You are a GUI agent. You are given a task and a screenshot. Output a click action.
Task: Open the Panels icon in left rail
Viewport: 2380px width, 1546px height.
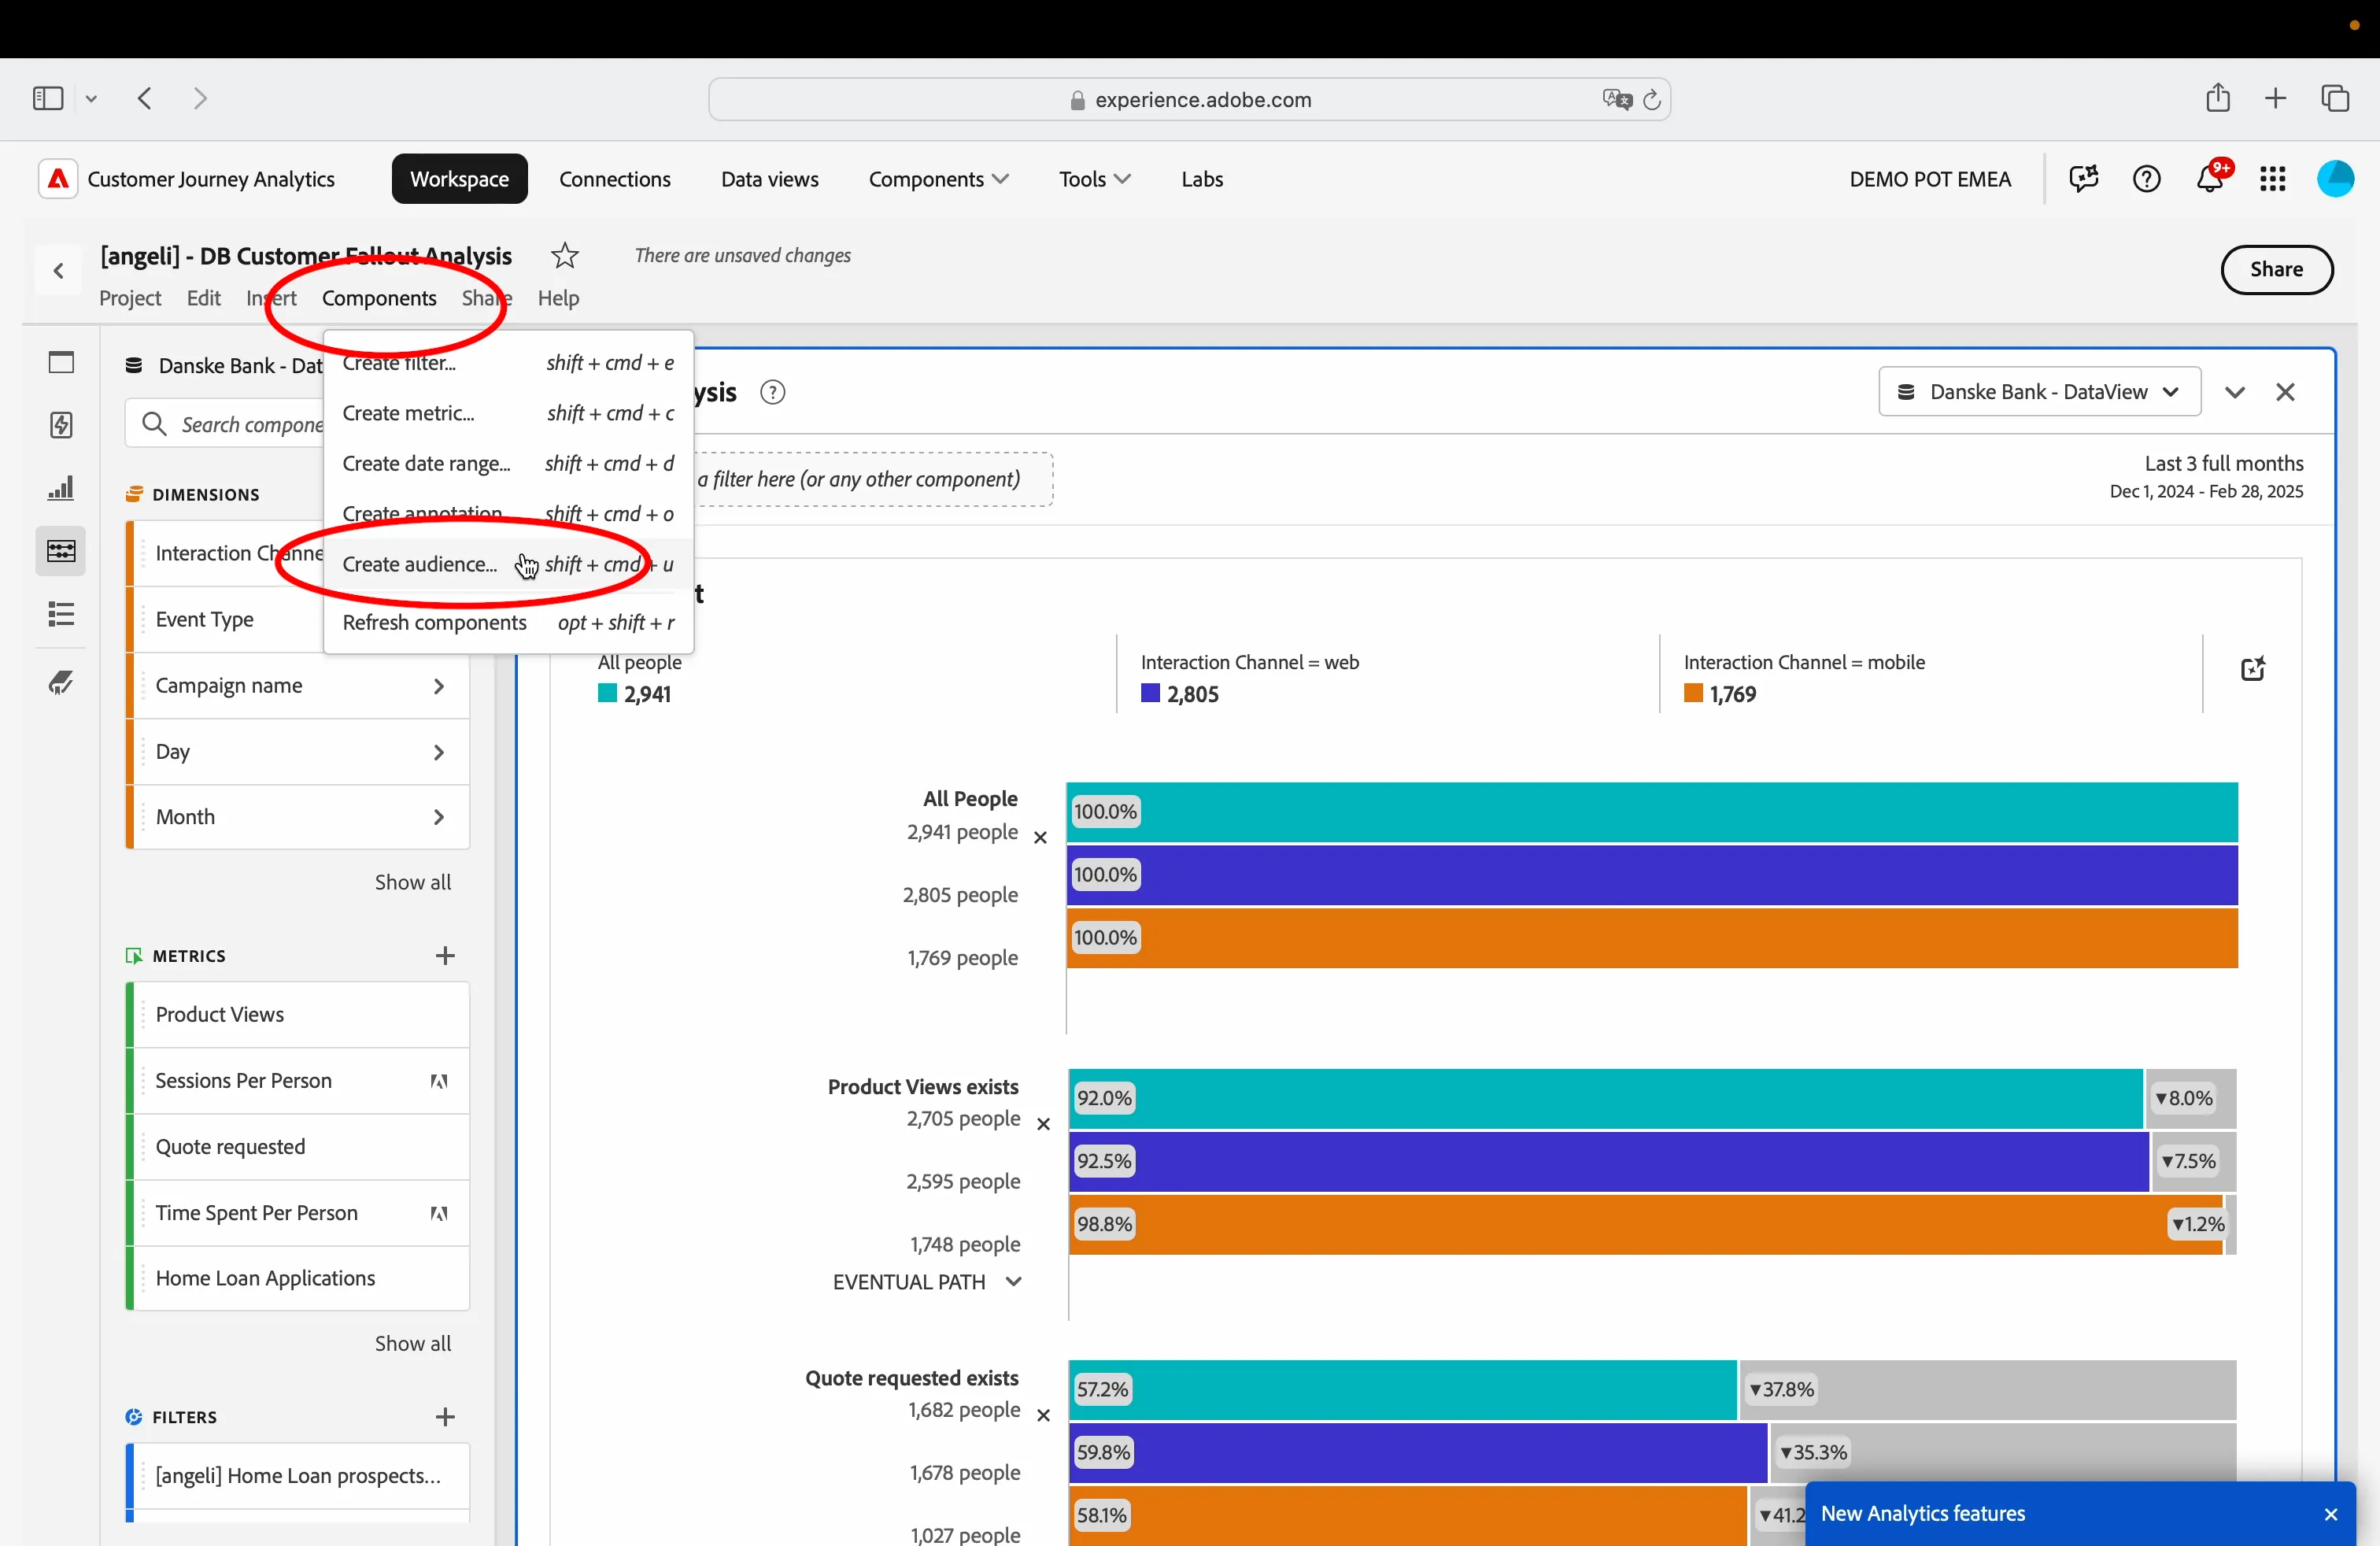click(61, 362)
